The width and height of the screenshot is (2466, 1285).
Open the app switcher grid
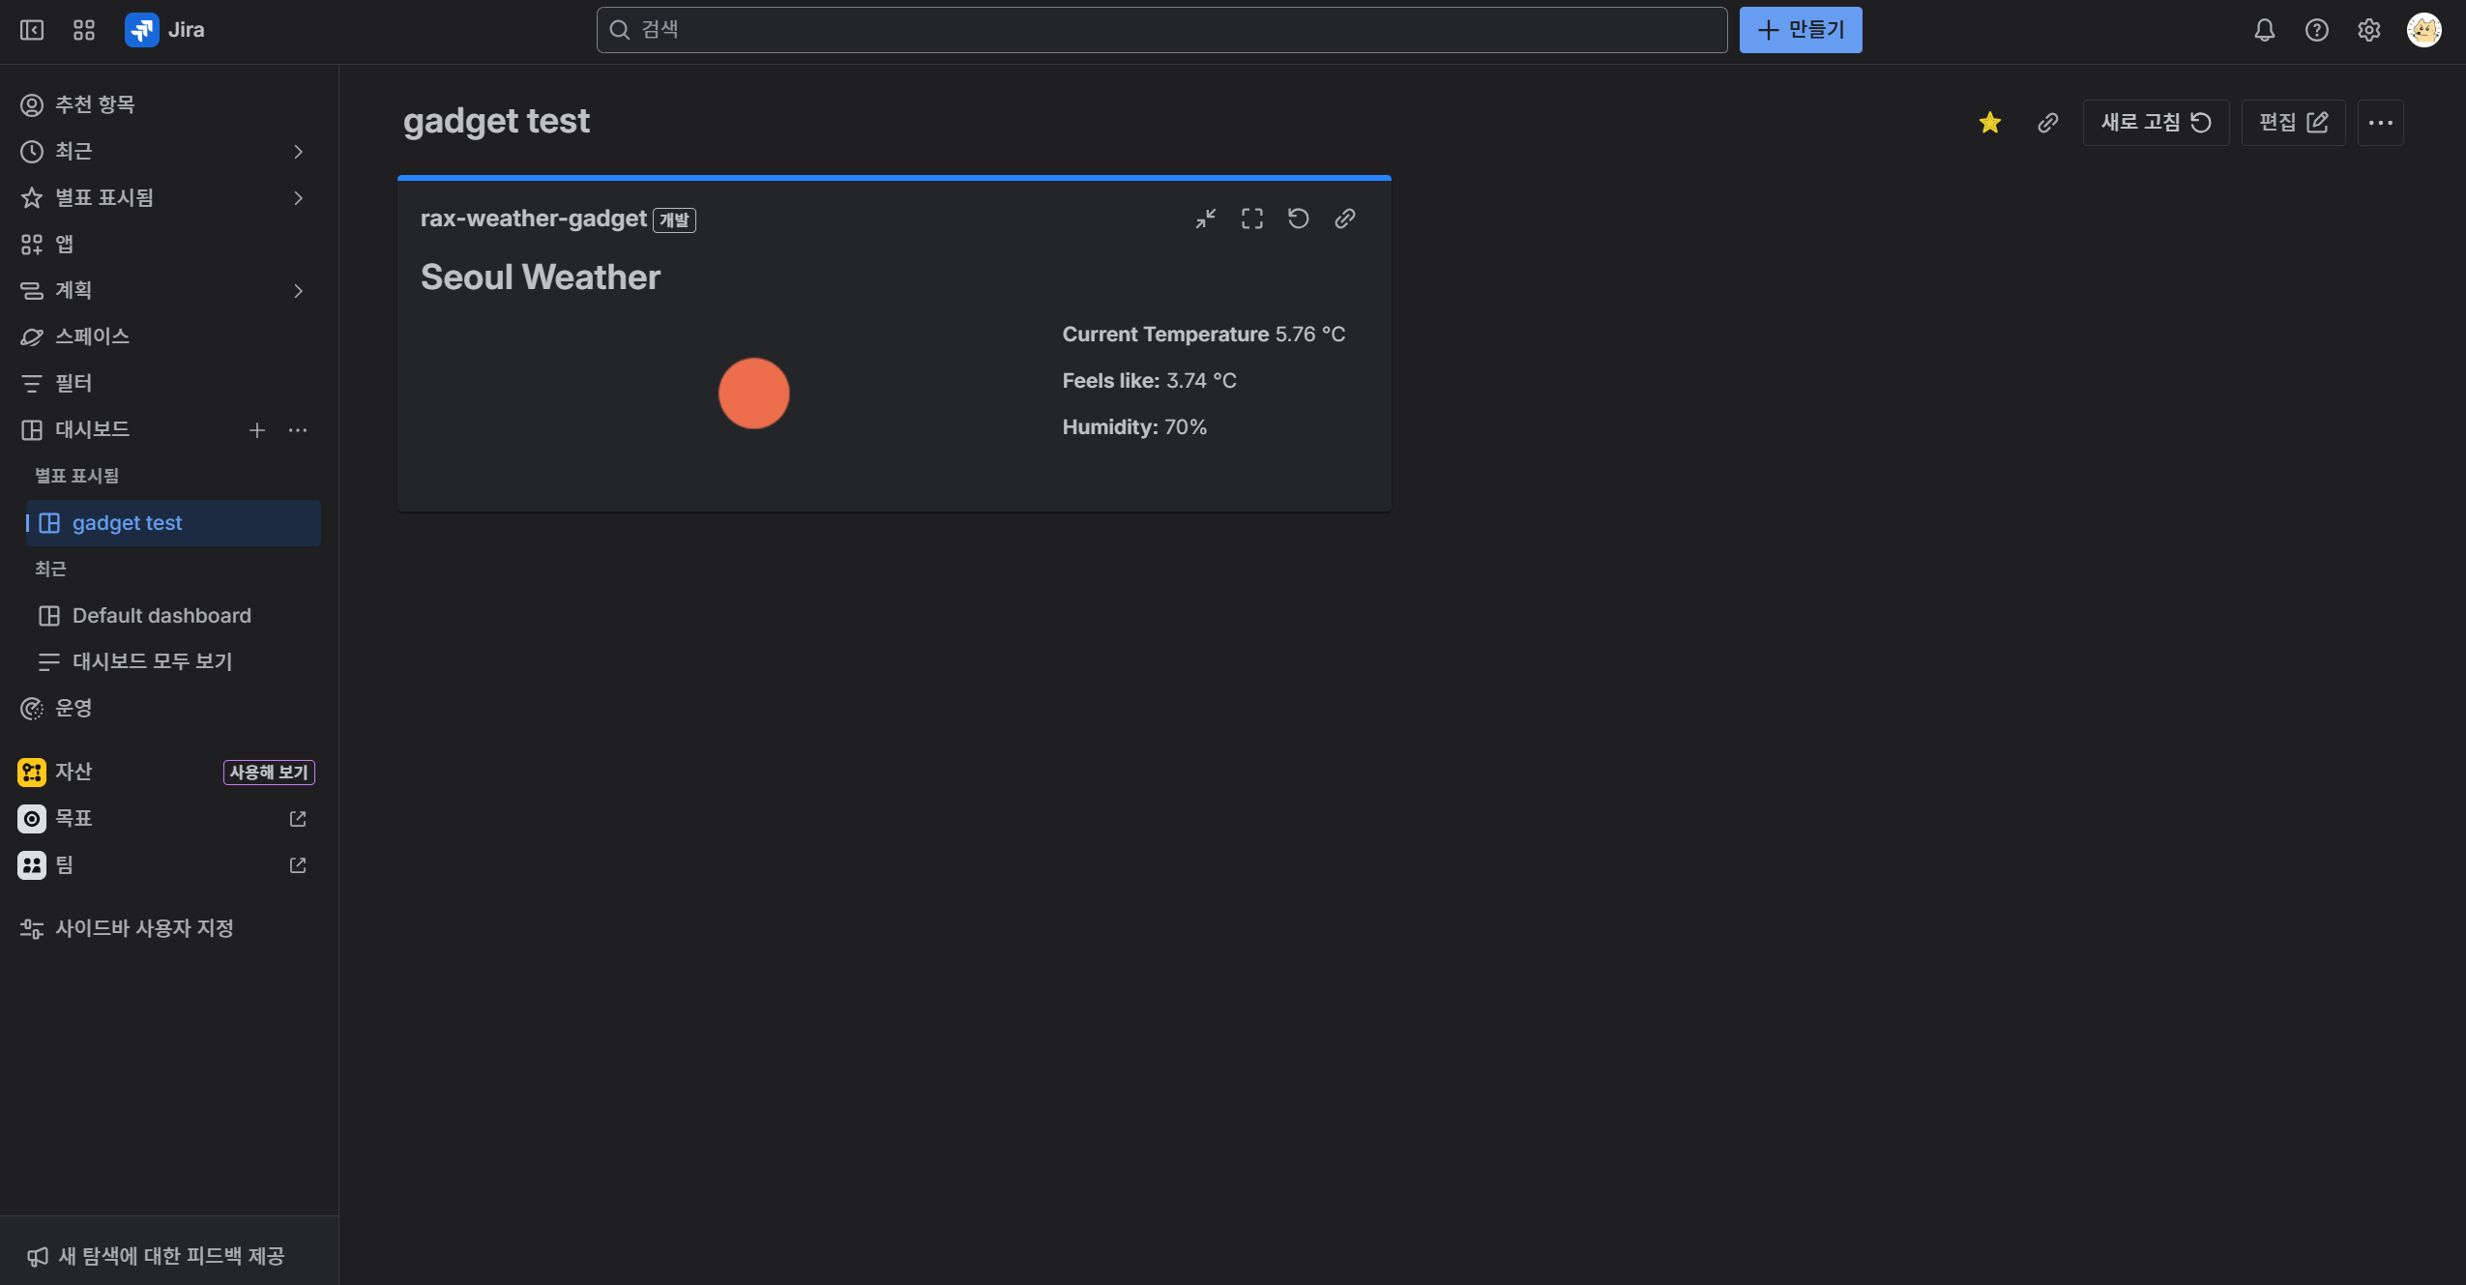[84, 30]
